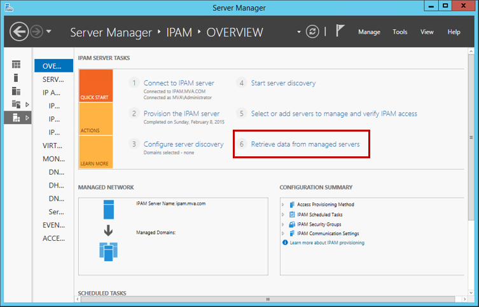Viewport: 479px width, 307px height.
Task: Click the File and Storage Services icon
Action: (x=16, y=104)
